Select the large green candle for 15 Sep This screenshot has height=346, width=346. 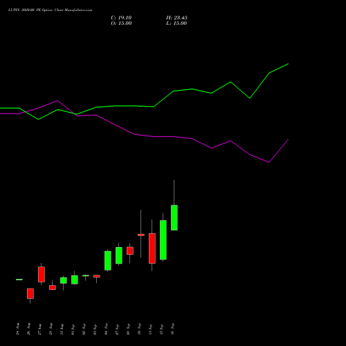(163, 240)
